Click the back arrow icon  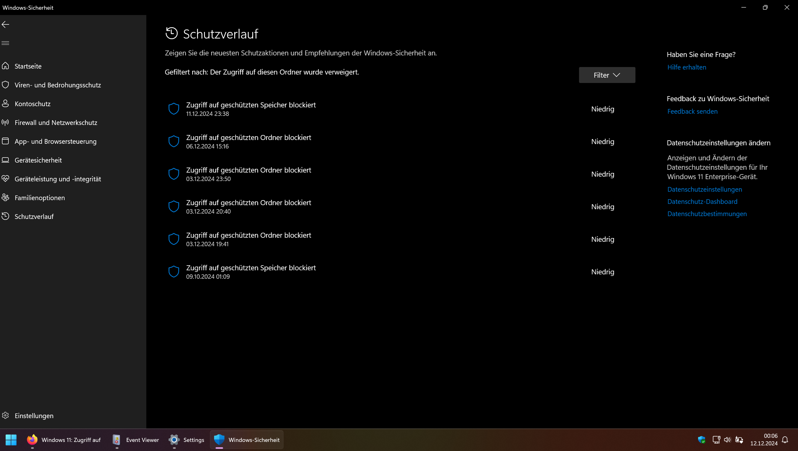pyautogui.click(x=5, y=24)
